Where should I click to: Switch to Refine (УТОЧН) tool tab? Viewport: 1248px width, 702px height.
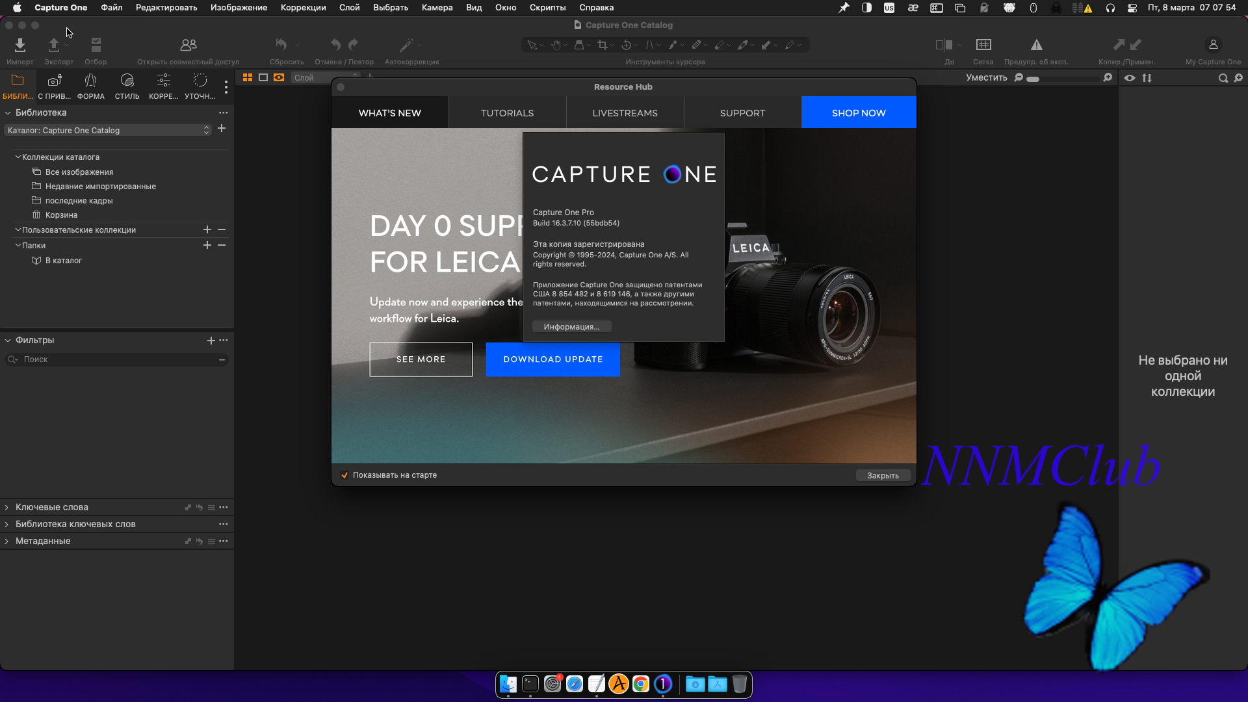(x=200, y=86)
